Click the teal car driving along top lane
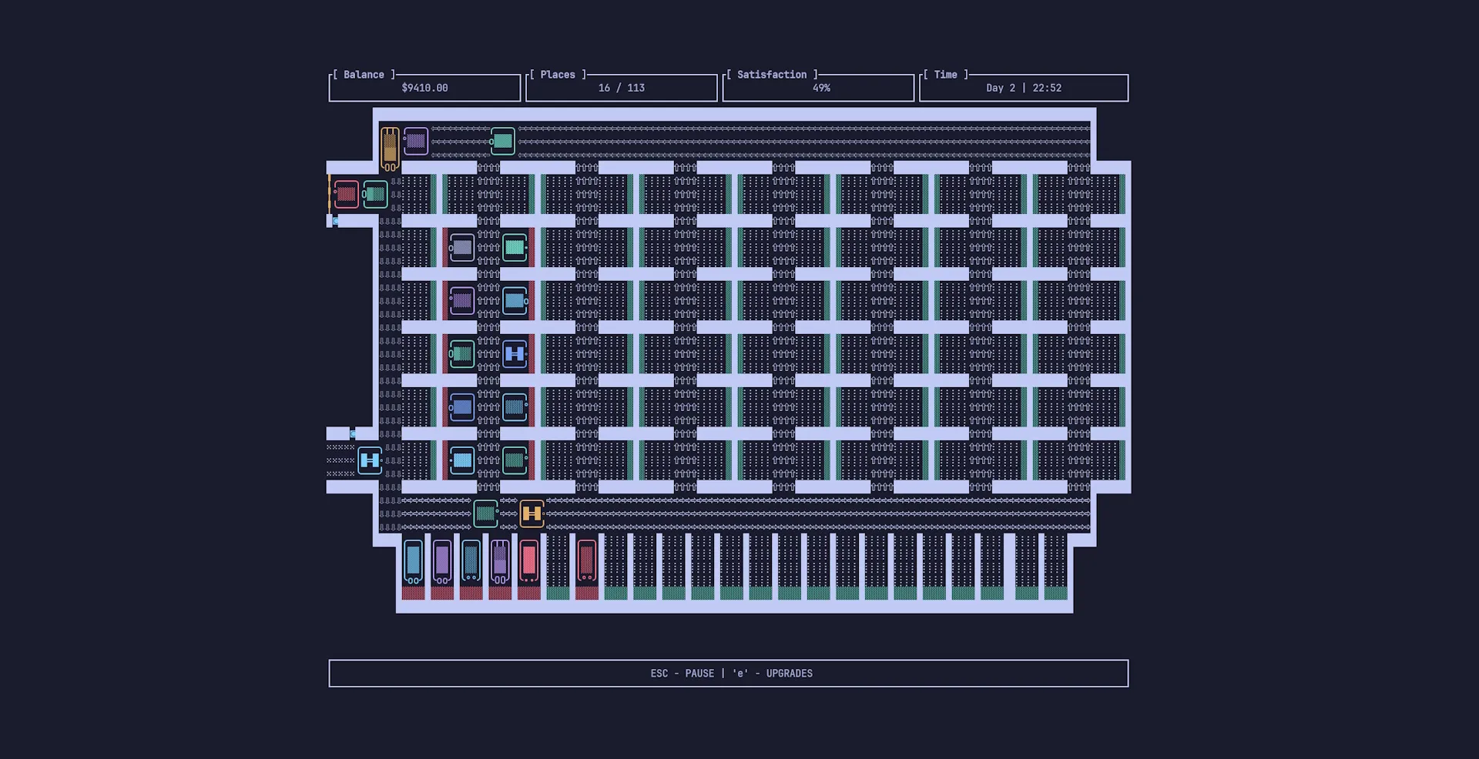The height and width of the screenshot is (759, 1479). click(502, 142)
